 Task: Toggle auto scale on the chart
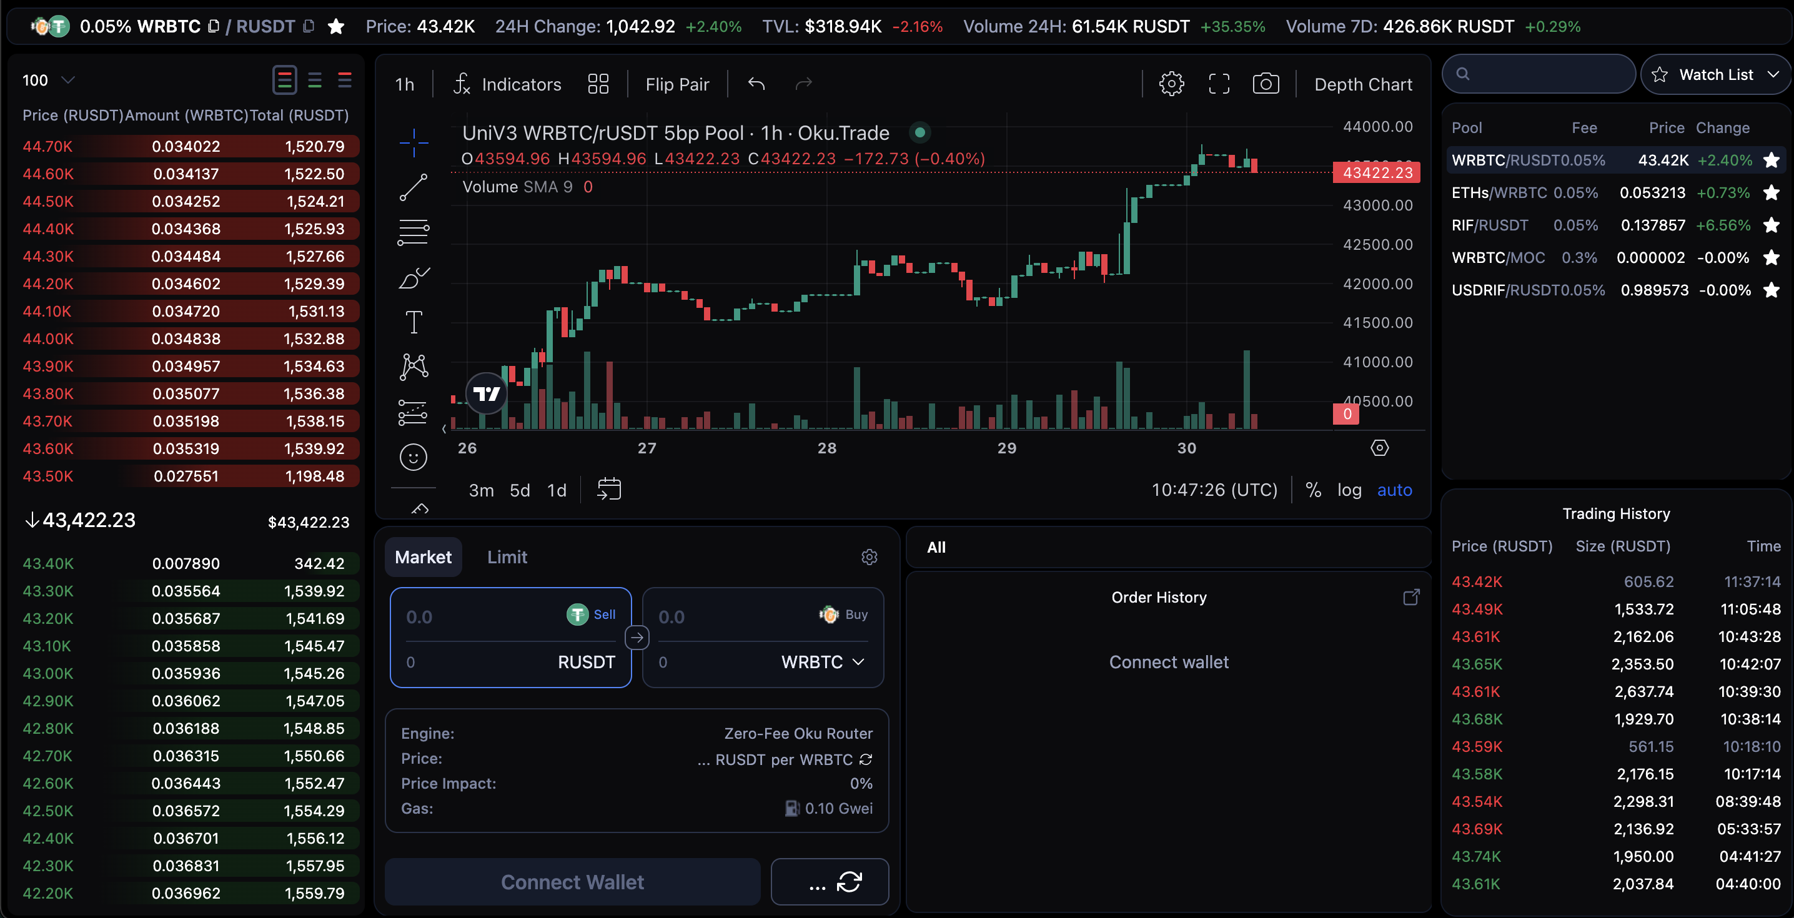[x=1394, y=490]
